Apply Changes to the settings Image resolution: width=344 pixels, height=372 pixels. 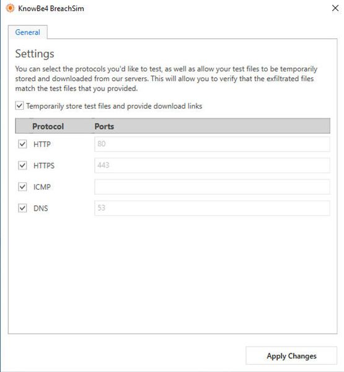click(291, 356)
